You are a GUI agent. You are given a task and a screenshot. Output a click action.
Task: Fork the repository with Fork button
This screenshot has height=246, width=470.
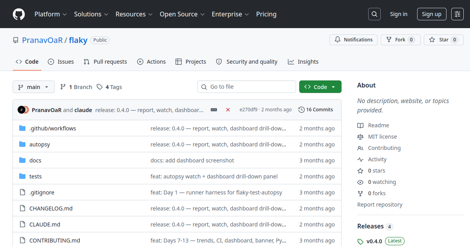(x=401, y=40)
